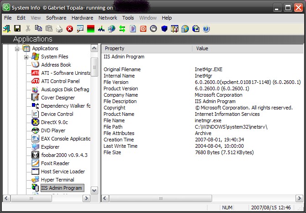Click the monitor with magnifier icon
This screenshot has width=306, height=213.
point(80,29)
